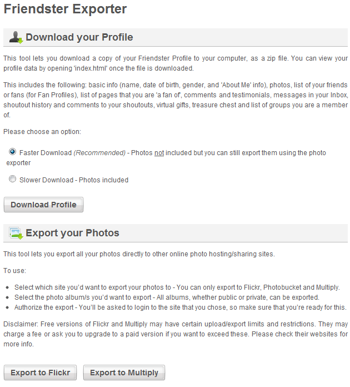Click the Download your Profile heading text

[79, 38]
